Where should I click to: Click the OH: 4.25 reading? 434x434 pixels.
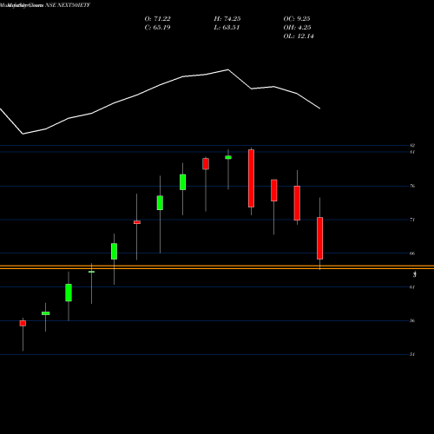[297, 28]
